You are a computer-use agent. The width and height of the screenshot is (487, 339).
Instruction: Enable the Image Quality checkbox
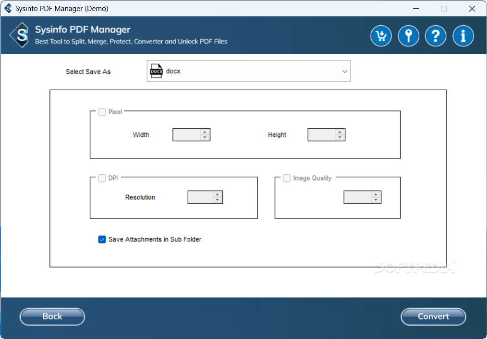[x=287, y=178]
